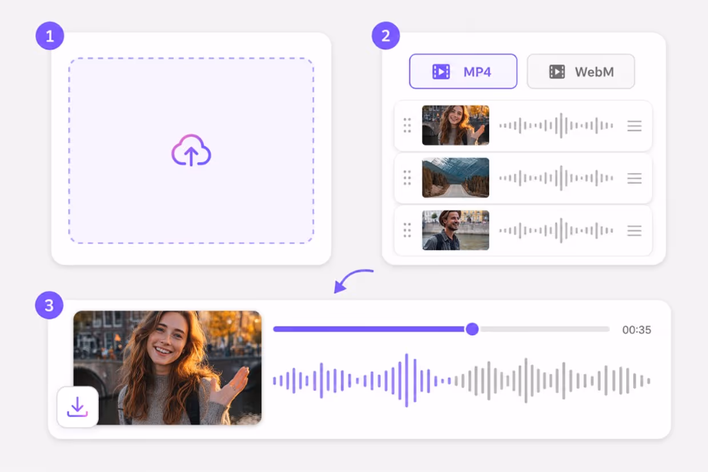This screenshot has height=472, width=708.
Task: Click the dashed upload drop zone
Action: tap(191, 151)
